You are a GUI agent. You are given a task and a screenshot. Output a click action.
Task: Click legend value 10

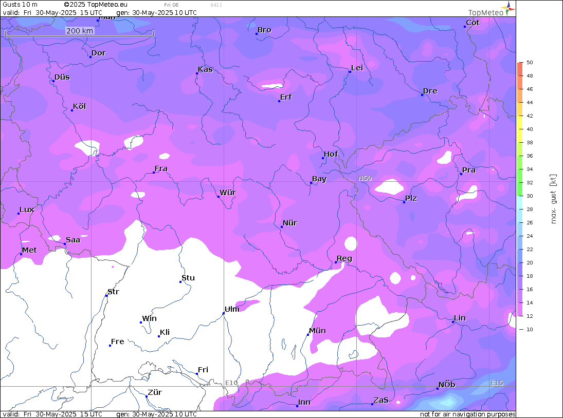(x=530, y=330)
